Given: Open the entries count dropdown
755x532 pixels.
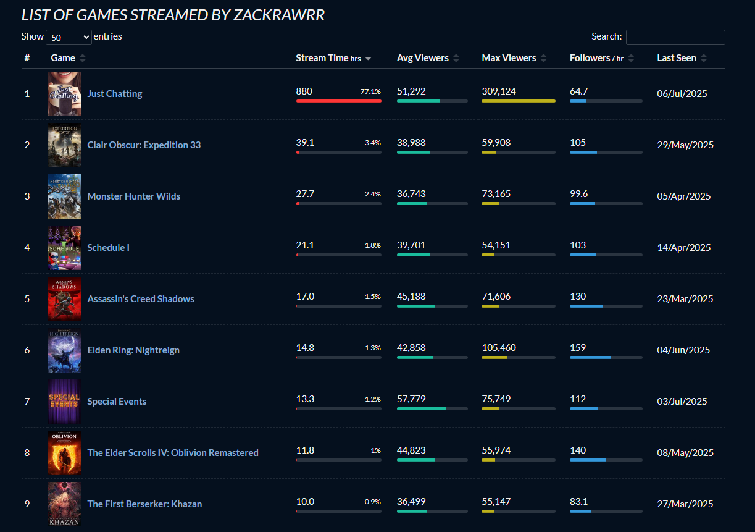Looking at the screenshot, I should tap(69, 37).
